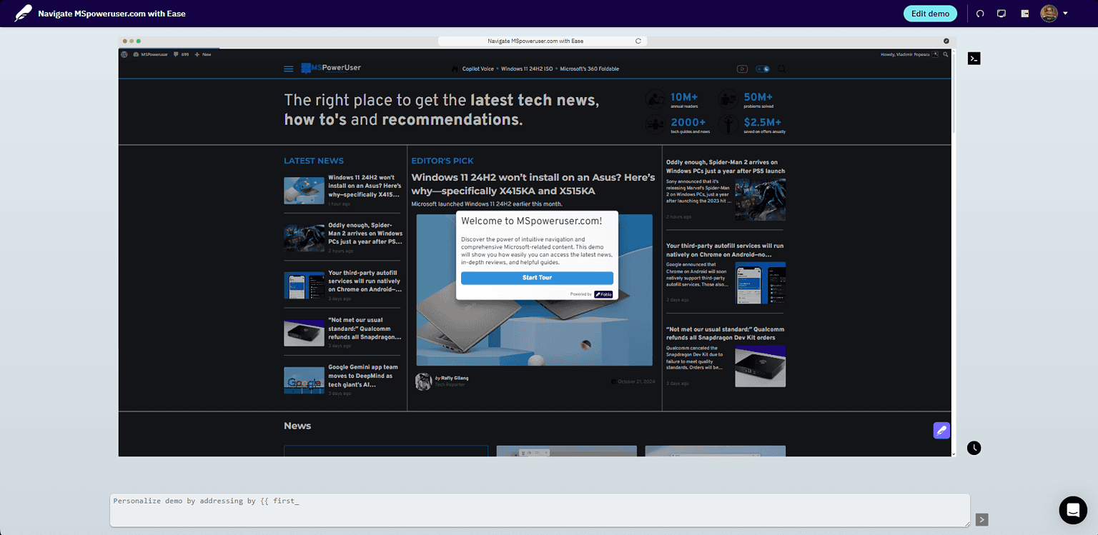Image resolution: width=1098 pixels, height=535 pixels.
Task: Open the monitor preview icon in header
Action: [1001, 14]
